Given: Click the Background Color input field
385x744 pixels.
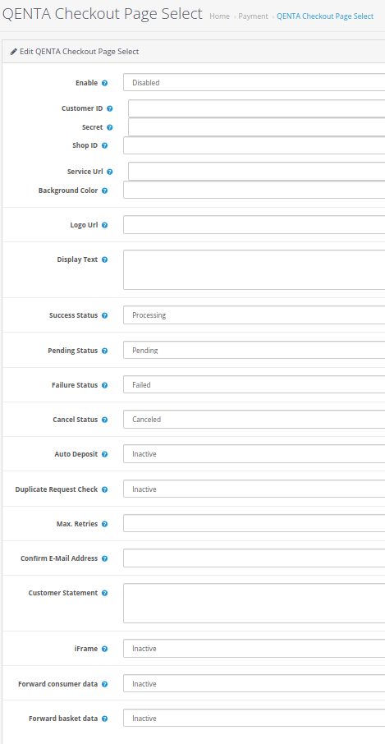Looking at the screenshot, I should coord(254,190).
